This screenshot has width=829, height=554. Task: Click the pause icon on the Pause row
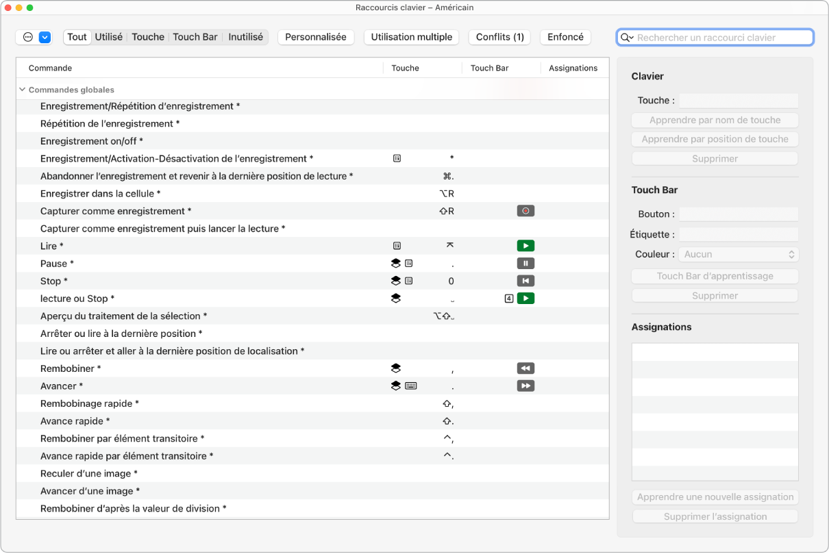point(525,263)
